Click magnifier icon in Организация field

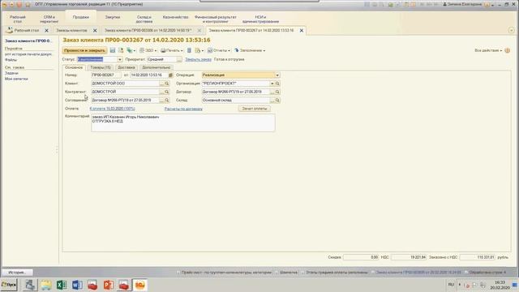pos(277,84)
